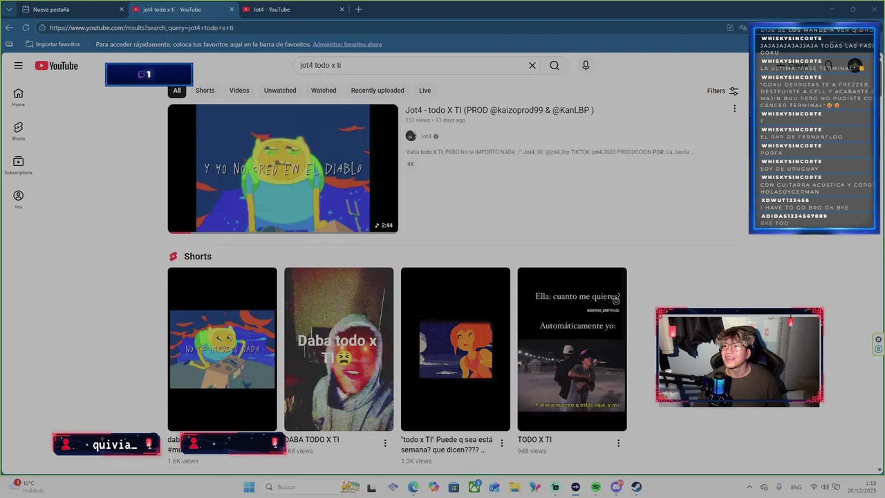Screen dimensions: 885x498
Task: Open the Jot4 channel name link
Action: pos(426,136)
